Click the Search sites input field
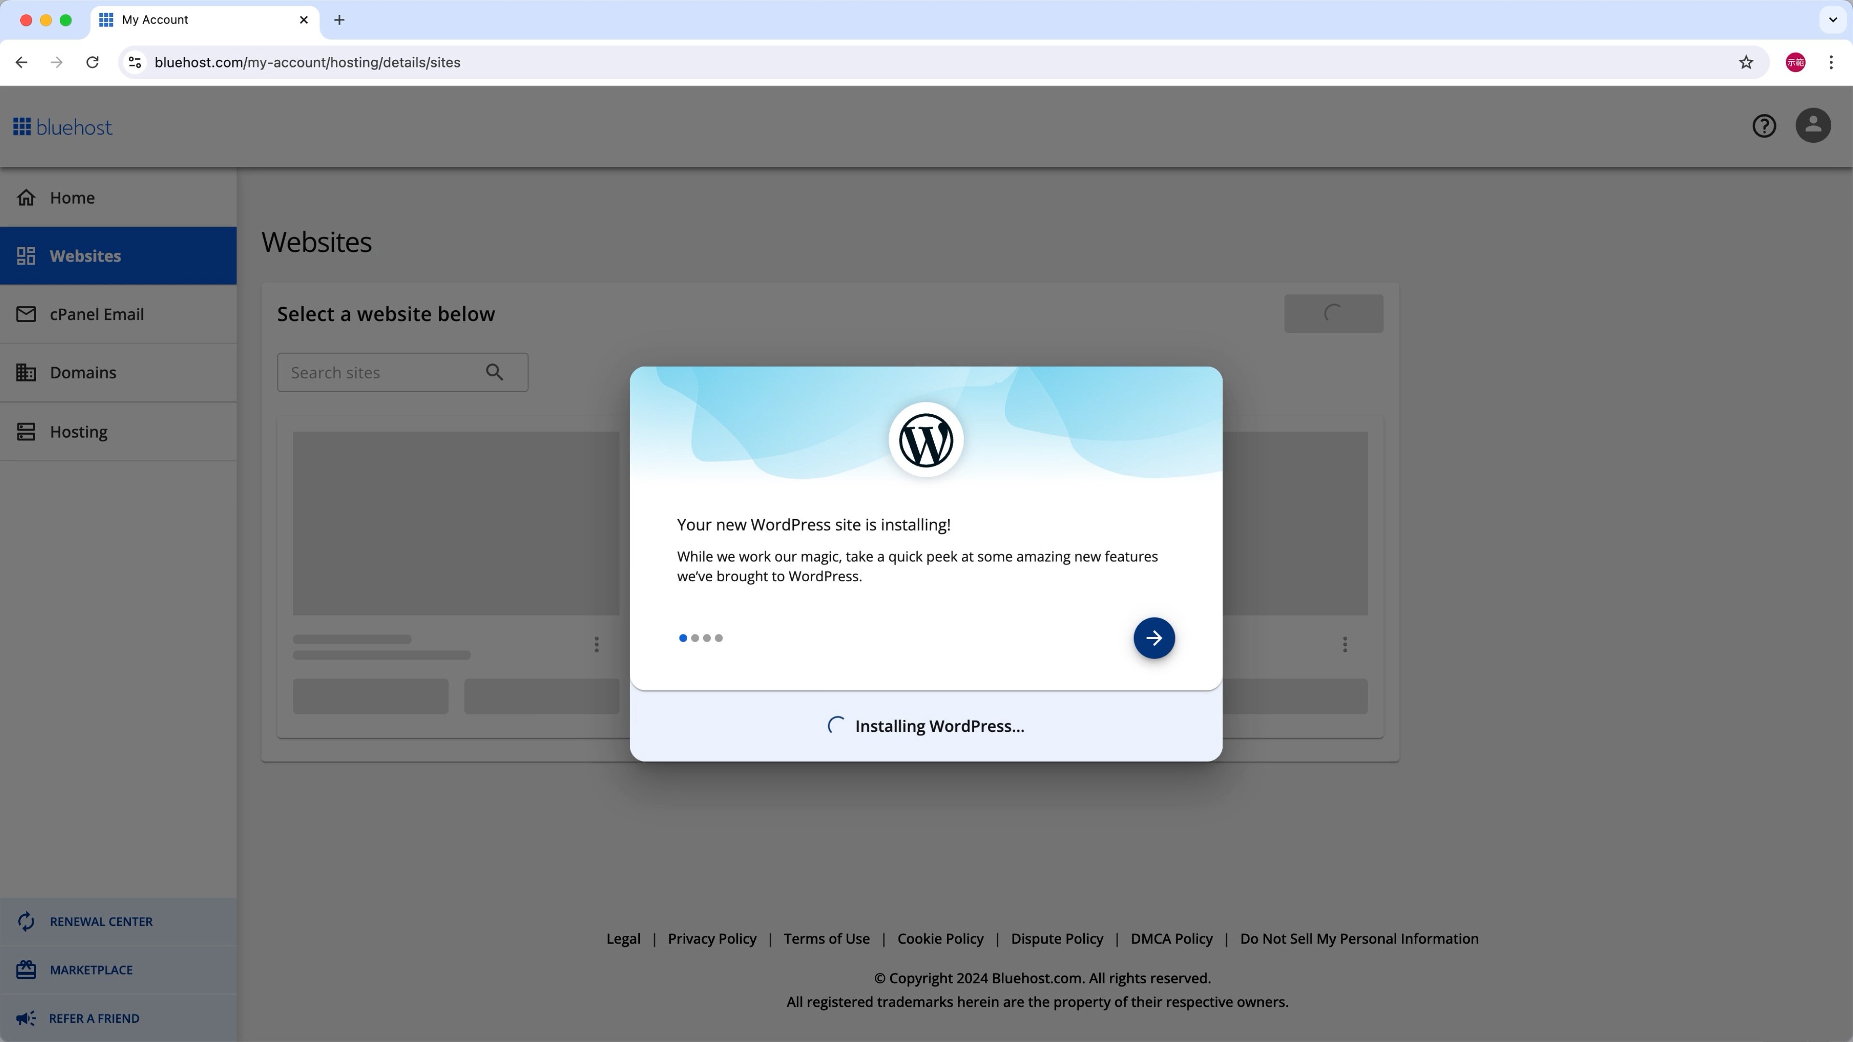The height and width of the screenshot is (1042, 1853). tap(402, 372)
